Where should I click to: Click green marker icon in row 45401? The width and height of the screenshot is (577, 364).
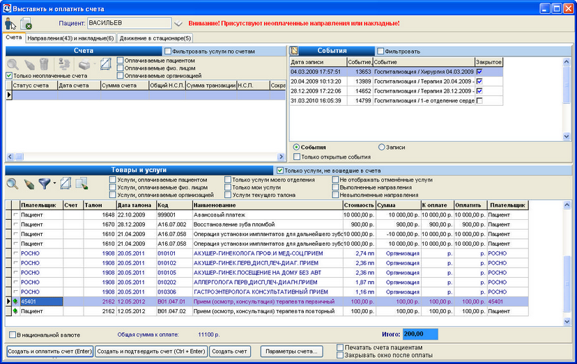pos(15,301)
